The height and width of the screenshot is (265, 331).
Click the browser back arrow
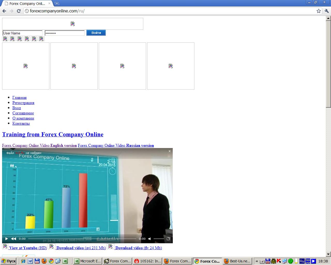click(x=4, y=11)
